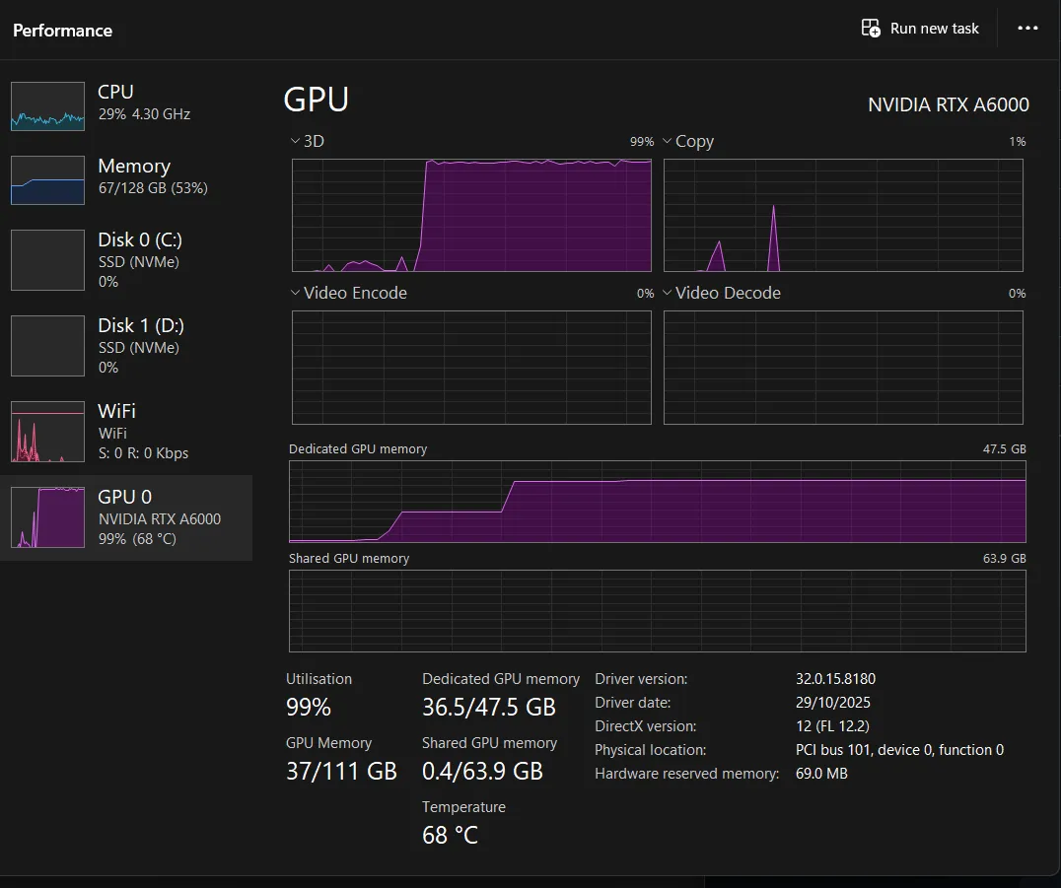The image size is (1061, 888).
Task: Click the 3D engine usage graph
Action: [471, 215]
